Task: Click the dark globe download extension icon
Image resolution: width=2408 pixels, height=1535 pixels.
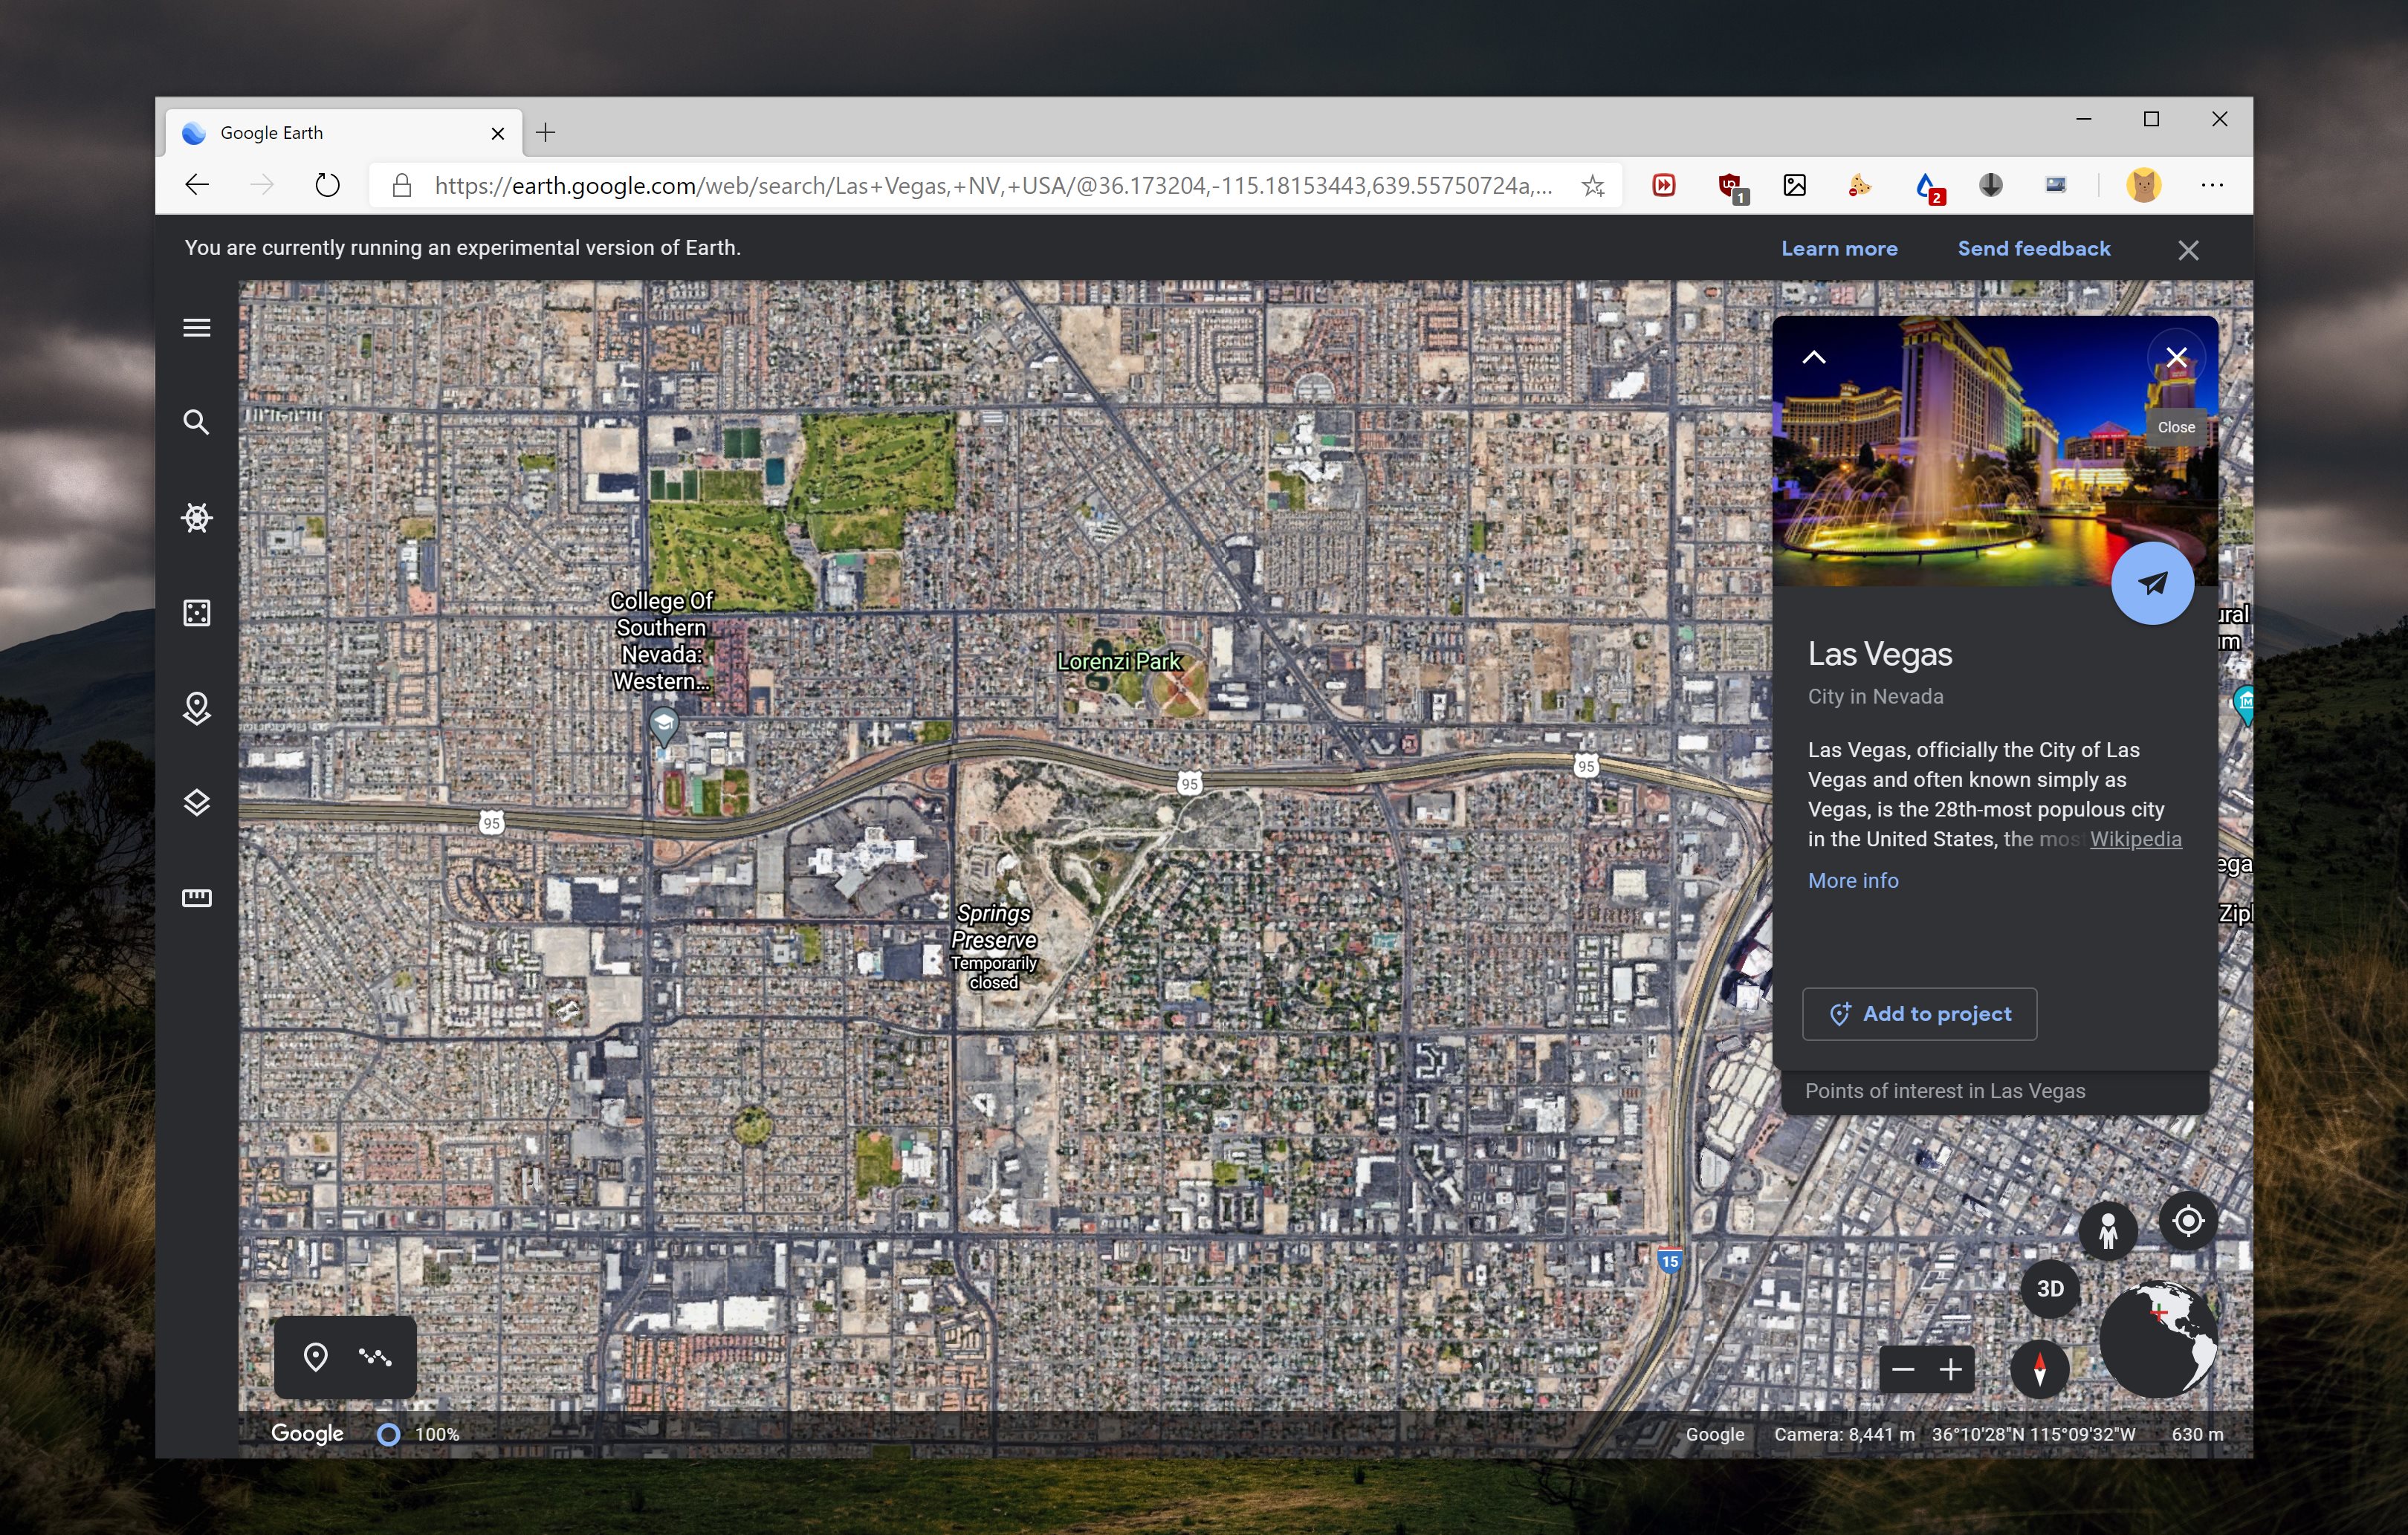Action: (x=1990, y=185)
